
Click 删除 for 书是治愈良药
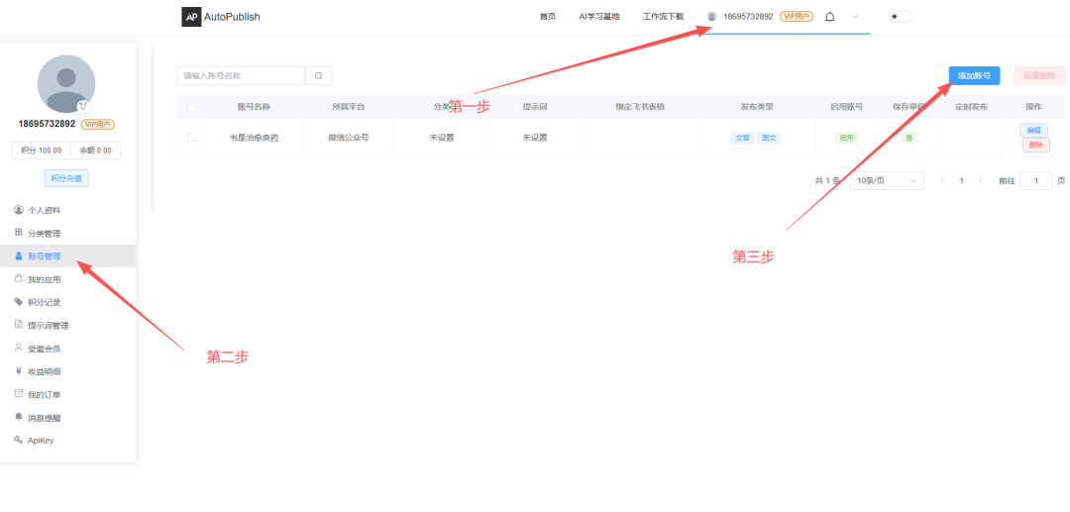tap(1036, 145)
